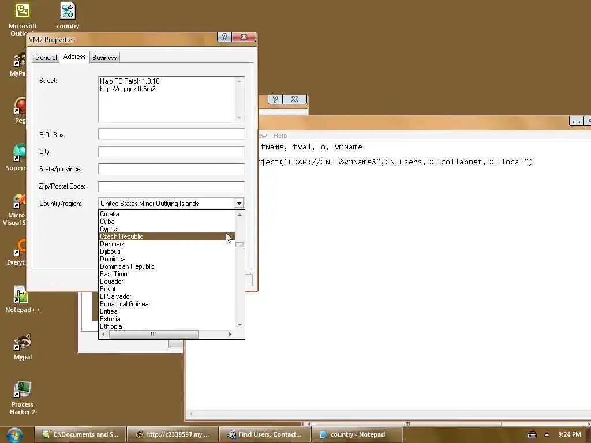Click the country list scroll-down arrow
This screenshot has width=591, height=443.
tap(240, 325)
